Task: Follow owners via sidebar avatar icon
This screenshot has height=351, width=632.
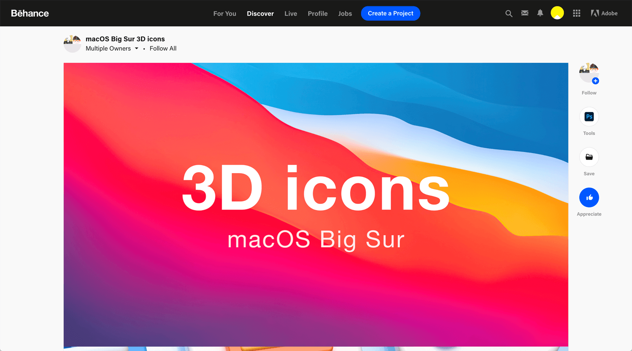Action: click(x=589, y=73)
